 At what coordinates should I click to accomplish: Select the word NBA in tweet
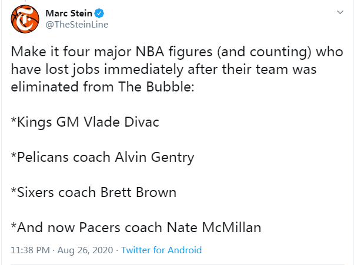150,52
